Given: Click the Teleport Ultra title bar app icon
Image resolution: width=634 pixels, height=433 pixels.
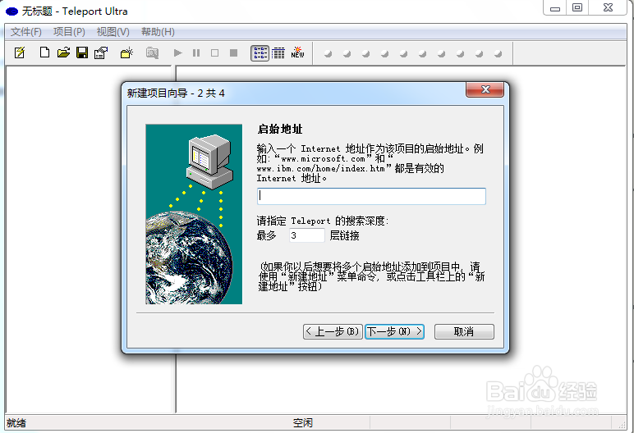Looking at the screenshot, I should 11,11.
